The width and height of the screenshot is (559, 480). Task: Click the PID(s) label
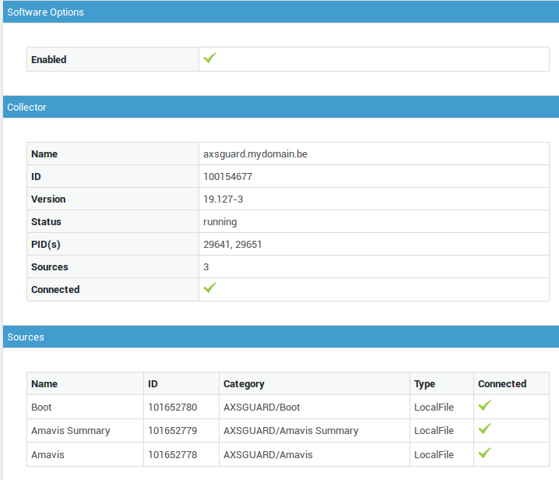(x=46, y=245)
